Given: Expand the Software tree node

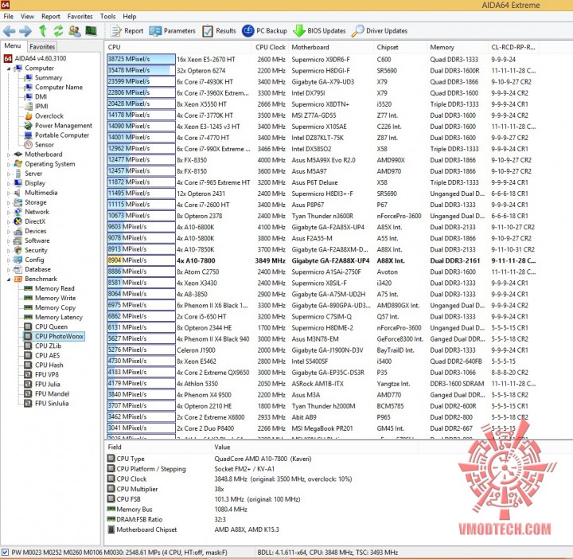Looking at the screenshot, I should coord(9,241).
